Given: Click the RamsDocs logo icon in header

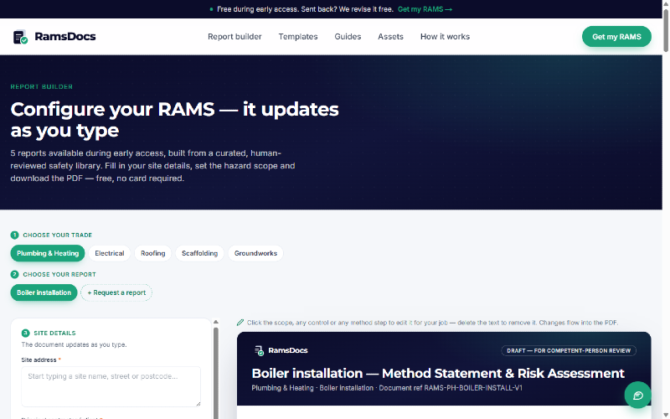Looking at the screenshot, I should pos(20,37).
